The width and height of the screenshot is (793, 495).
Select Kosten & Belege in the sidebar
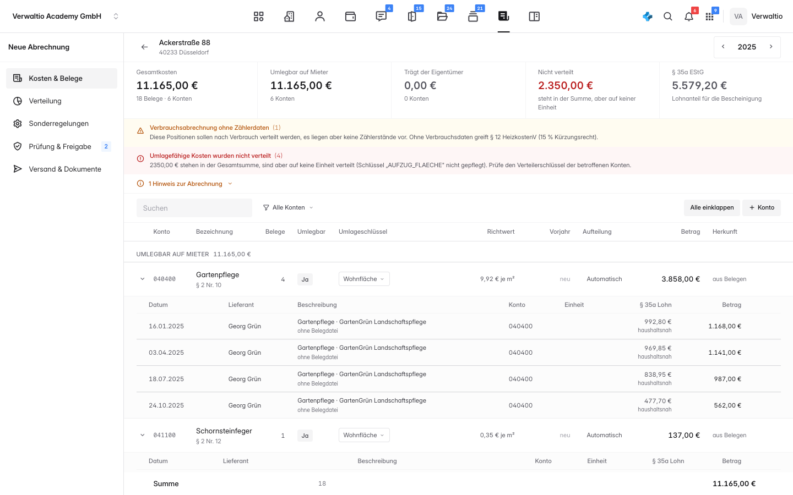[62, 78]
